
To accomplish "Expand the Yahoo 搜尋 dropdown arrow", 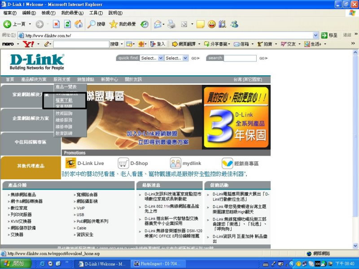I will pos(122,44).
